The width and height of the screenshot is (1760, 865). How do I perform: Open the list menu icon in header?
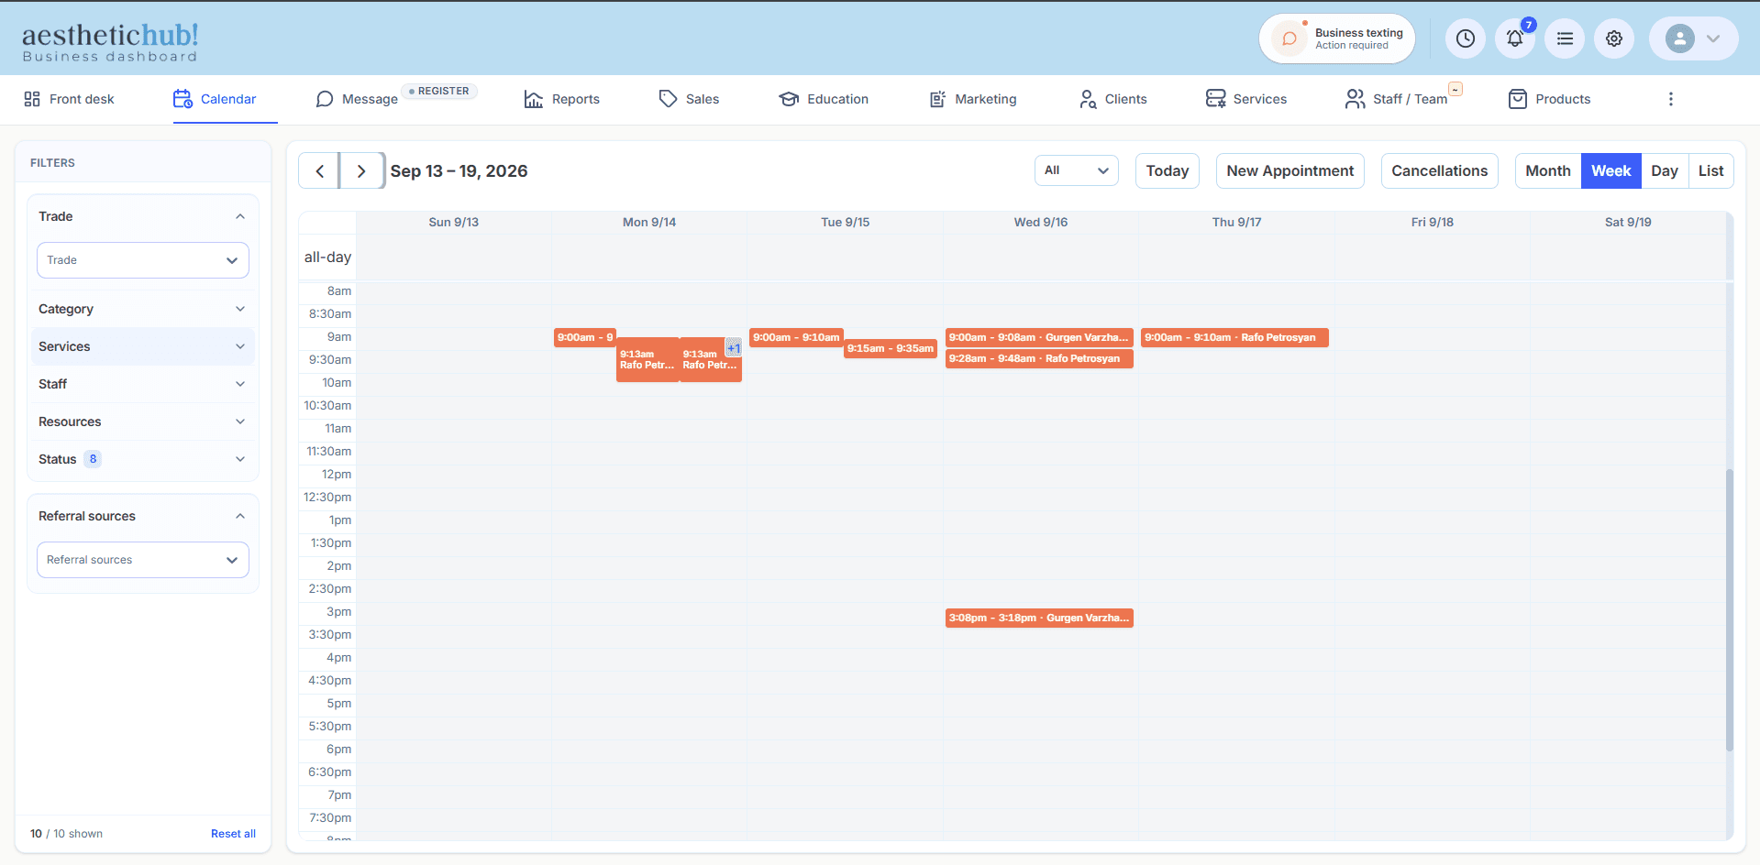1565,38
